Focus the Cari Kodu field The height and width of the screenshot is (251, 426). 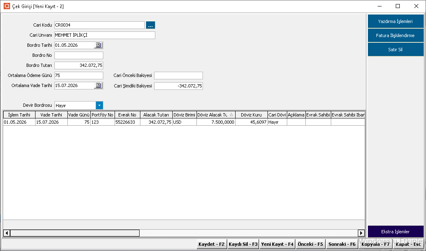pyautogui.click(x=99, y=25)
